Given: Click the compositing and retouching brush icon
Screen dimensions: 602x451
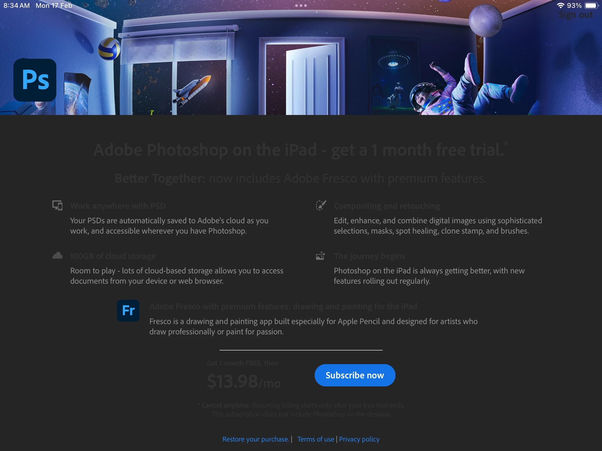Looking at the screenshot, I should 321,205.
